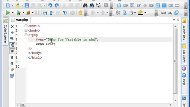The width and height of the screenshot is (190, 107).
Task: Click the preview layout icon beside Replace
Action: point(106,5)
